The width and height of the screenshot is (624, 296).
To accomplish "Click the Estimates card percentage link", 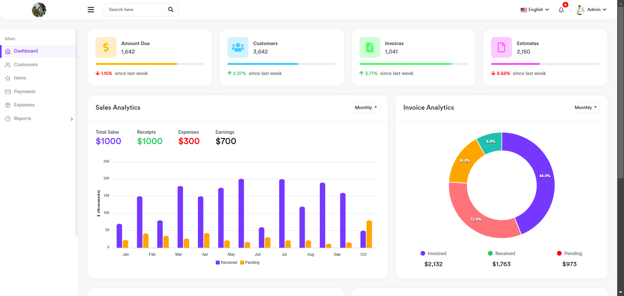I will click(503, 73).
